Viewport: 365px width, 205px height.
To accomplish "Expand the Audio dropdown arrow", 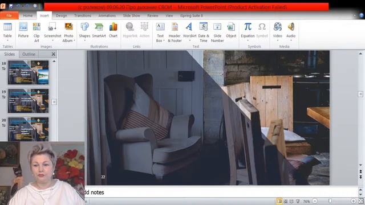I will 291,40.
